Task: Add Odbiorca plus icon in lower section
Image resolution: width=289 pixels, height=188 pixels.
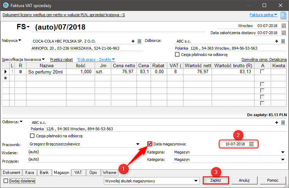Action: [x=276, y=123]
